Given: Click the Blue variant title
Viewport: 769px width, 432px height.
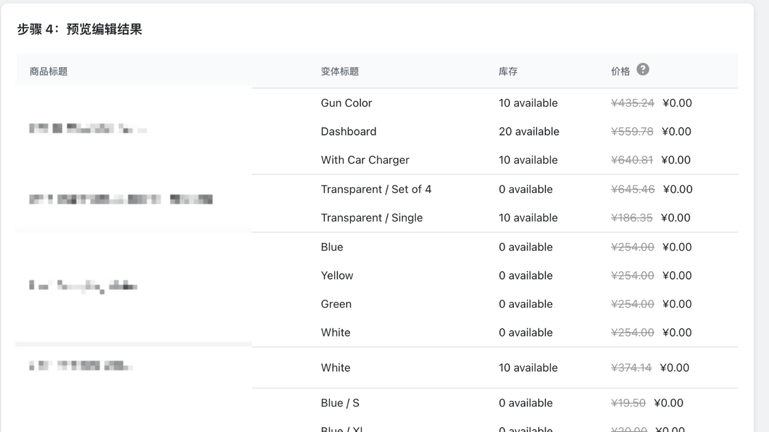Looking at the screenshot, I should tap(332, 247).
